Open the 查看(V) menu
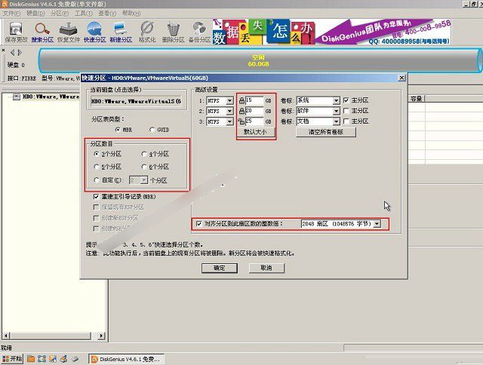This screenshot has width=483, height=365. [x=107, y=14]
